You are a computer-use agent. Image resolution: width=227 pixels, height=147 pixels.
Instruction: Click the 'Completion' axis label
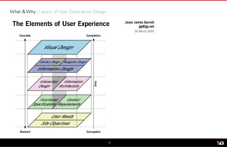click(93, 36)
